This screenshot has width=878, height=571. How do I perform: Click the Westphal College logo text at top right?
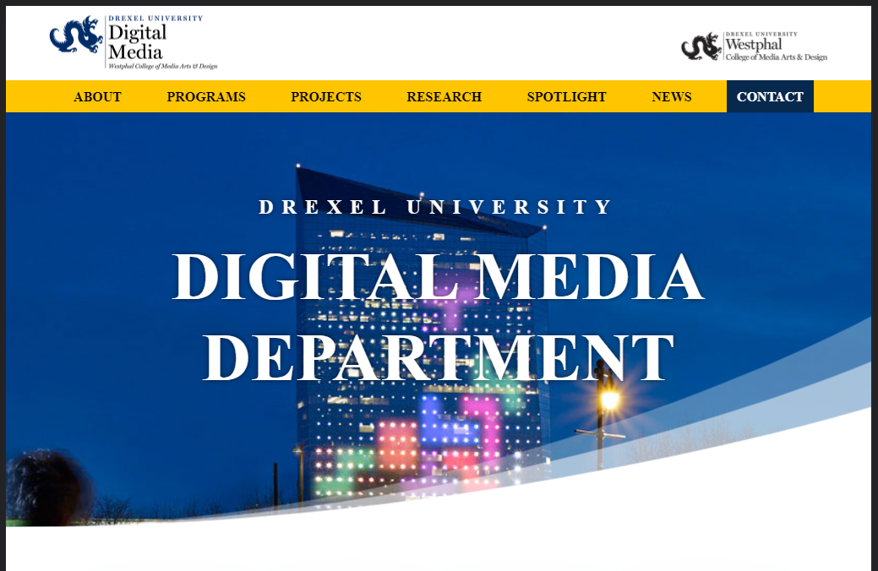coord(776,49)
